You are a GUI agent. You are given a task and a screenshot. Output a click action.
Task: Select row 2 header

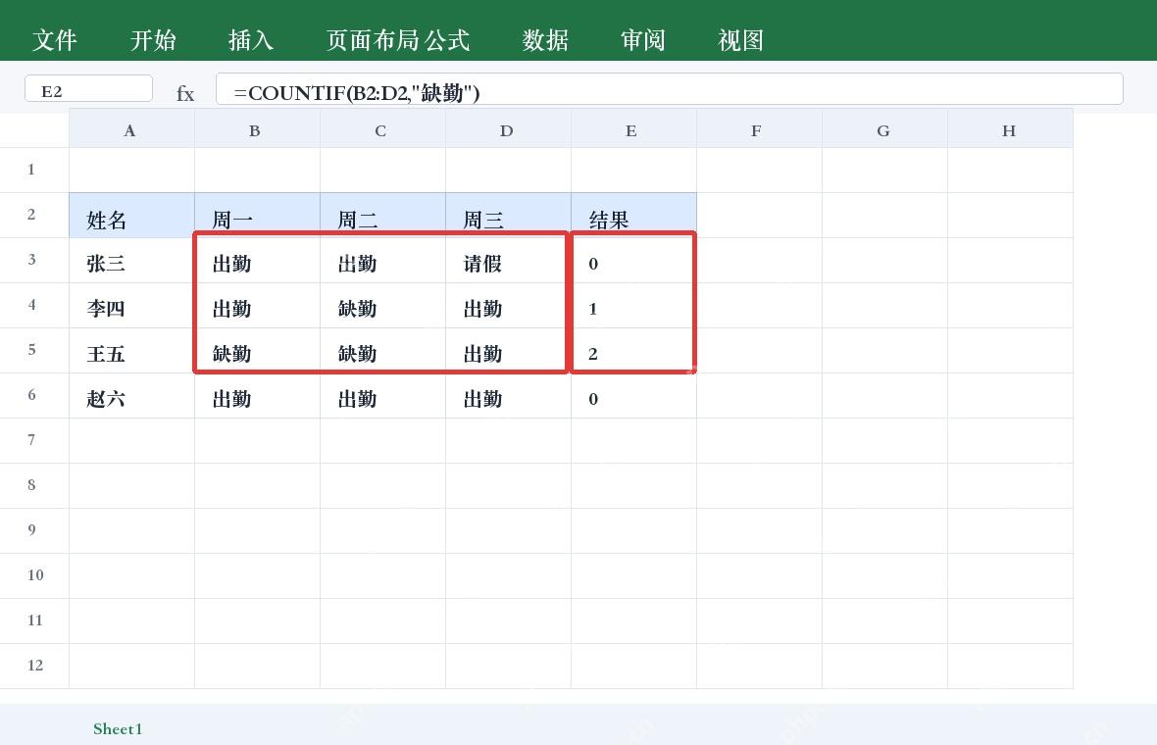[34, 215]
